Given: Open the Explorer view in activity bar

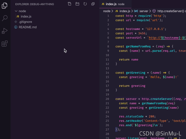Looking at the screenshot, I should click(5, 6).
